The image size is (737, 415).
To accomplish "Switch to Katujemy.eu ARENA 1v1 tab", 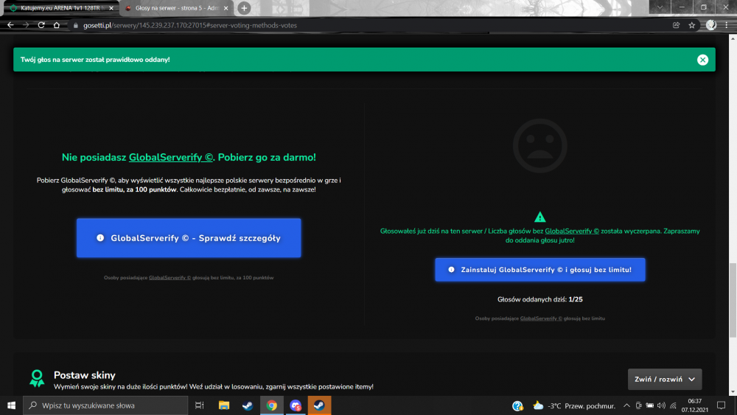I will tap(60, 8).
